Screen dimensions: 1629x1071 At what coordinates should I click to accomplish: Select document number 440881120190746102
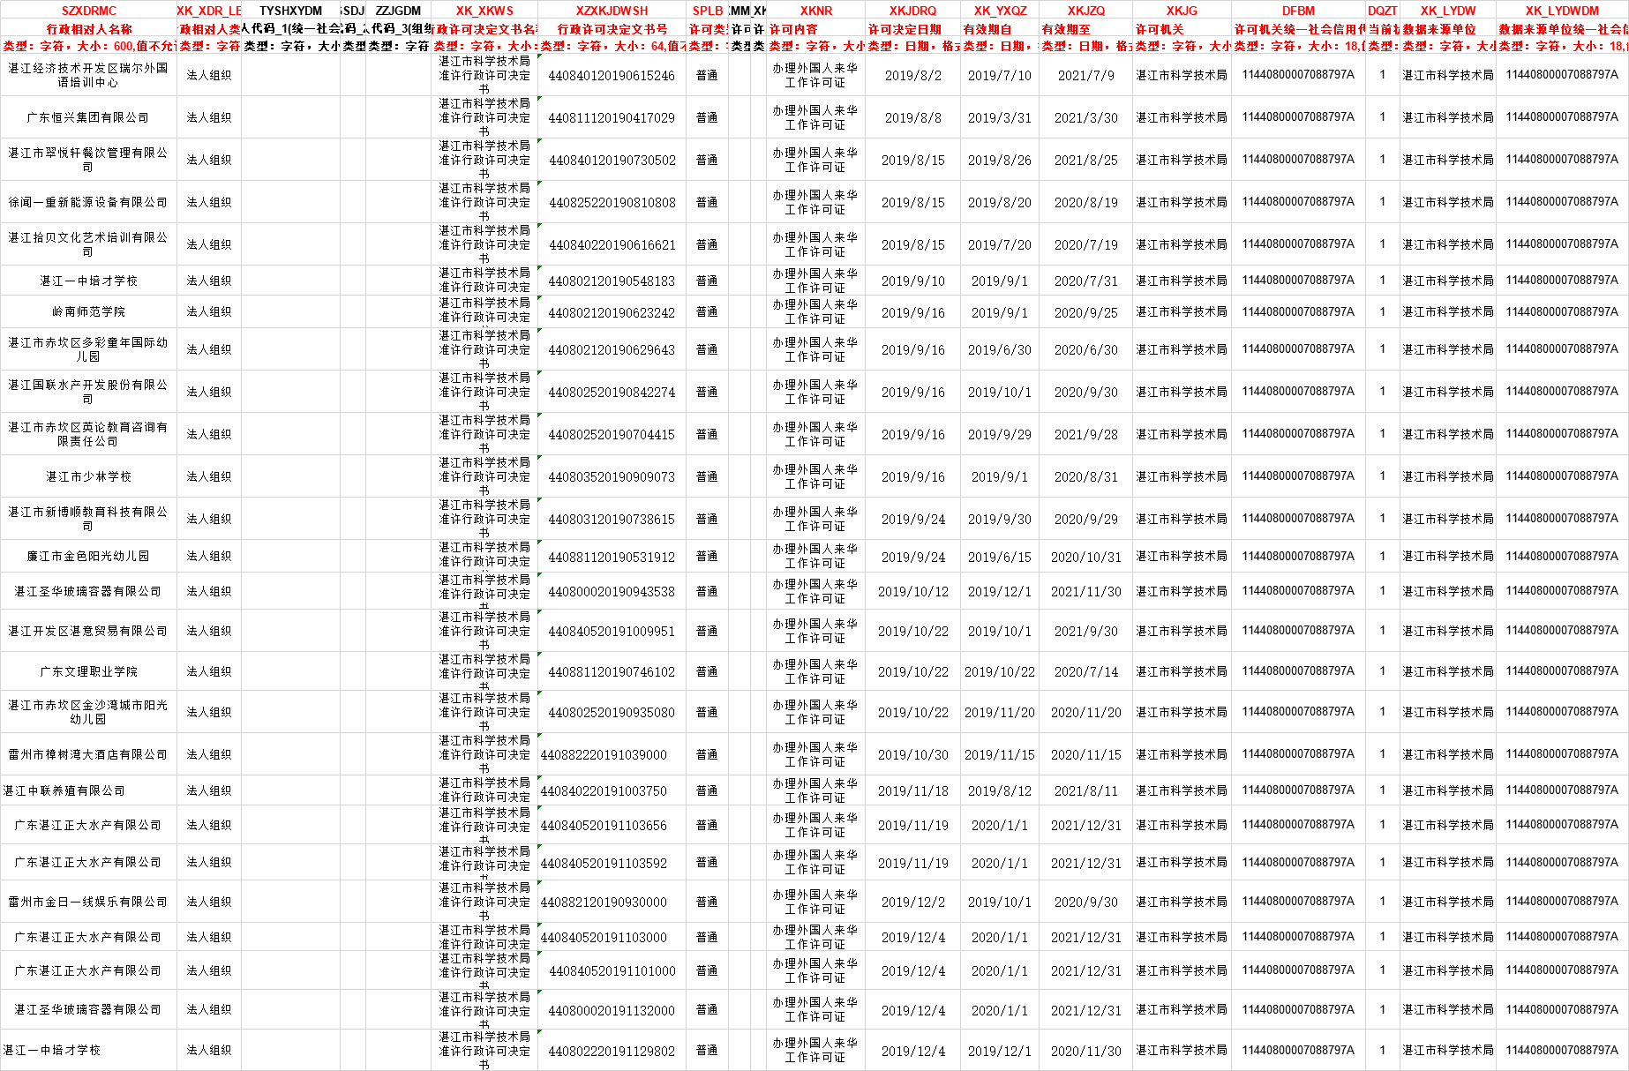click(x=612, y=672)
